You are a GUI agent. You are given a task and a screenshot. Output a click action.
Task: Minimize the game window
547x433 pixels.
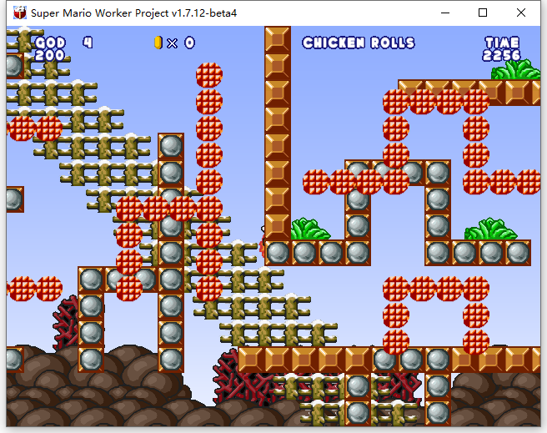[444, 13]
